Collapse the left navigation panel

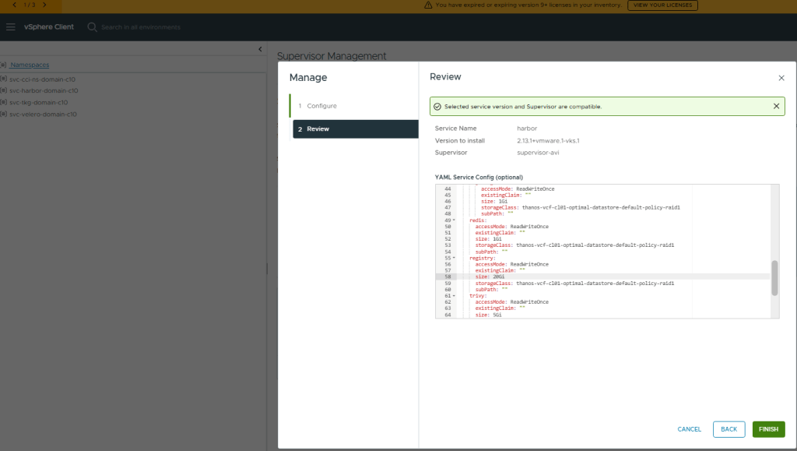point(260,50)
